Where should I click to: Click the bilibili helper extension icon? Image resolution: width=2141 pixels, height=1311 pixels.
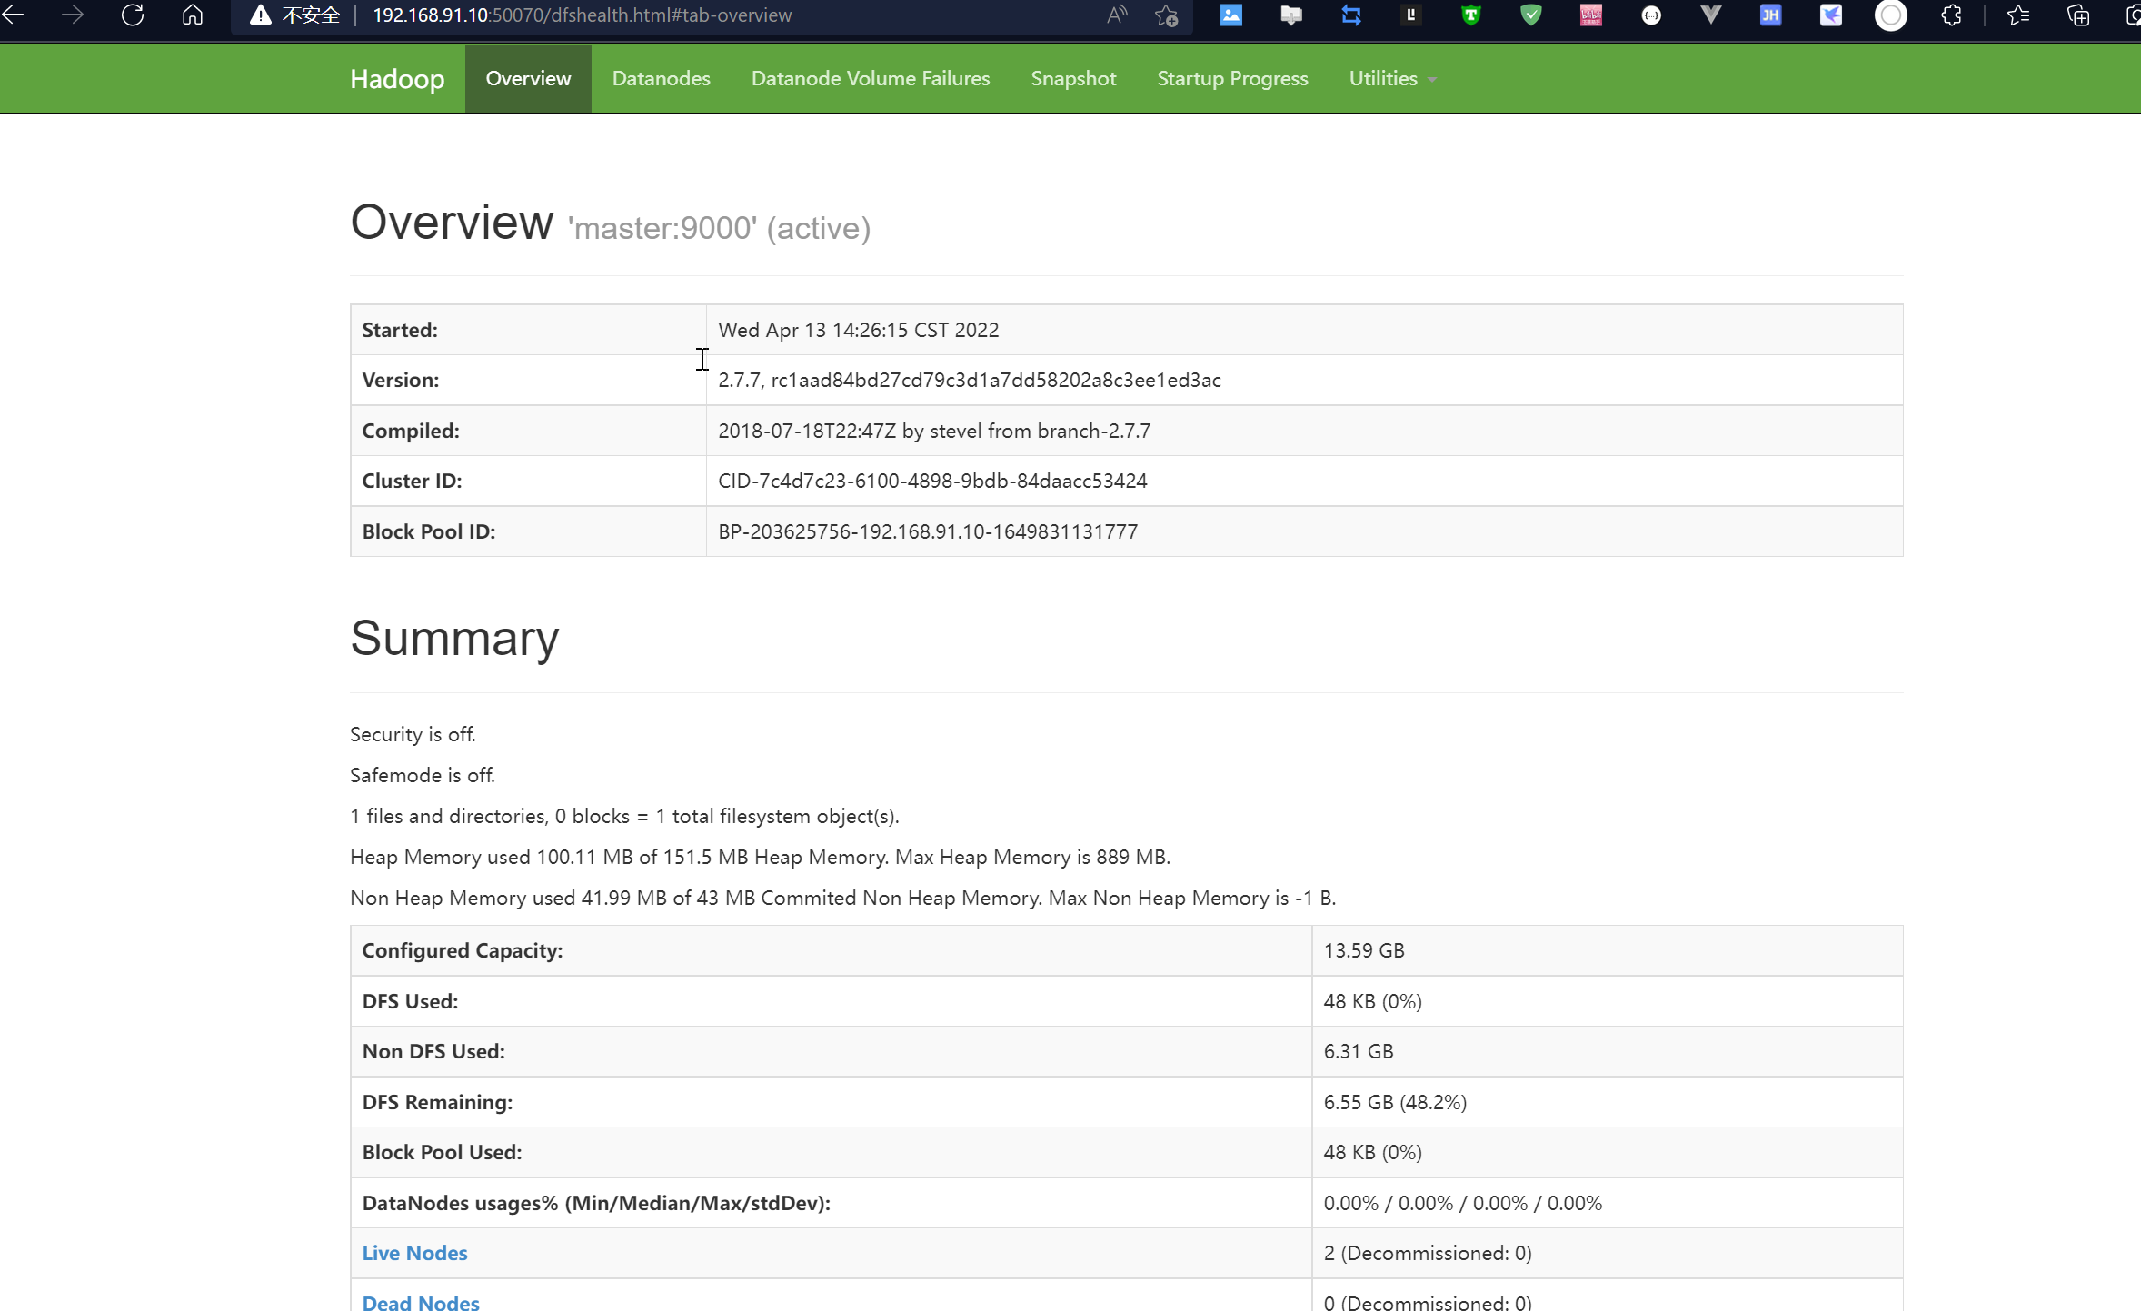click(x=1591, y=15)
